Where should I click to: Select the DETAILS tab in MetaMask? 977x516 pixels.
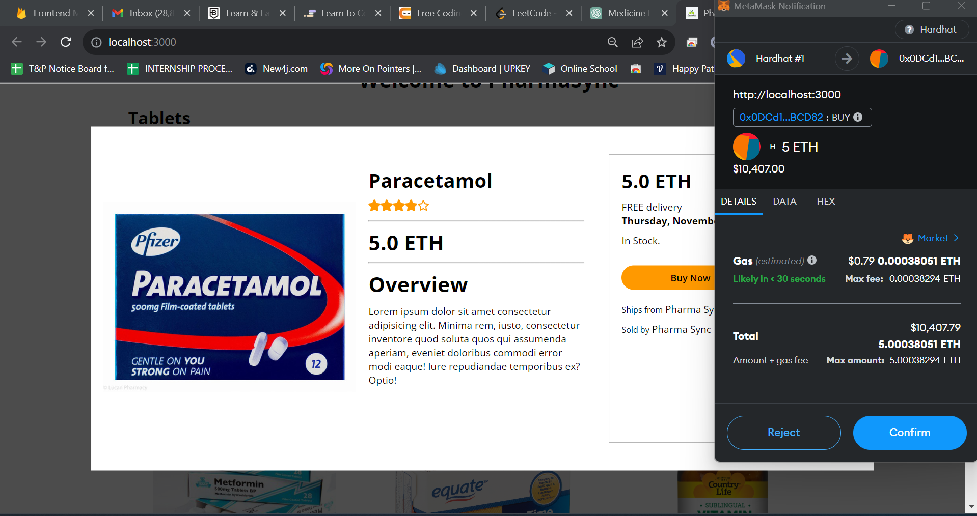tap(739, 202)
